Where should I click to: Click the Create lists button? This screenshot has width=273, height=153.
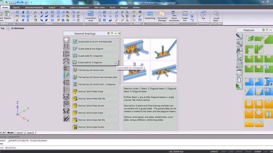pyautogui.click(x=185, y=16)
